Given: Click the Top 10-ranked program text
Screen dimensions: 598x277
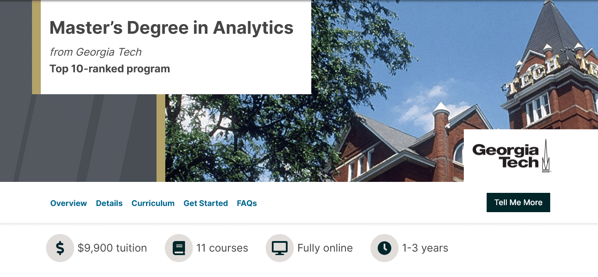Looking at the screenshot, I should coord(109,68).
